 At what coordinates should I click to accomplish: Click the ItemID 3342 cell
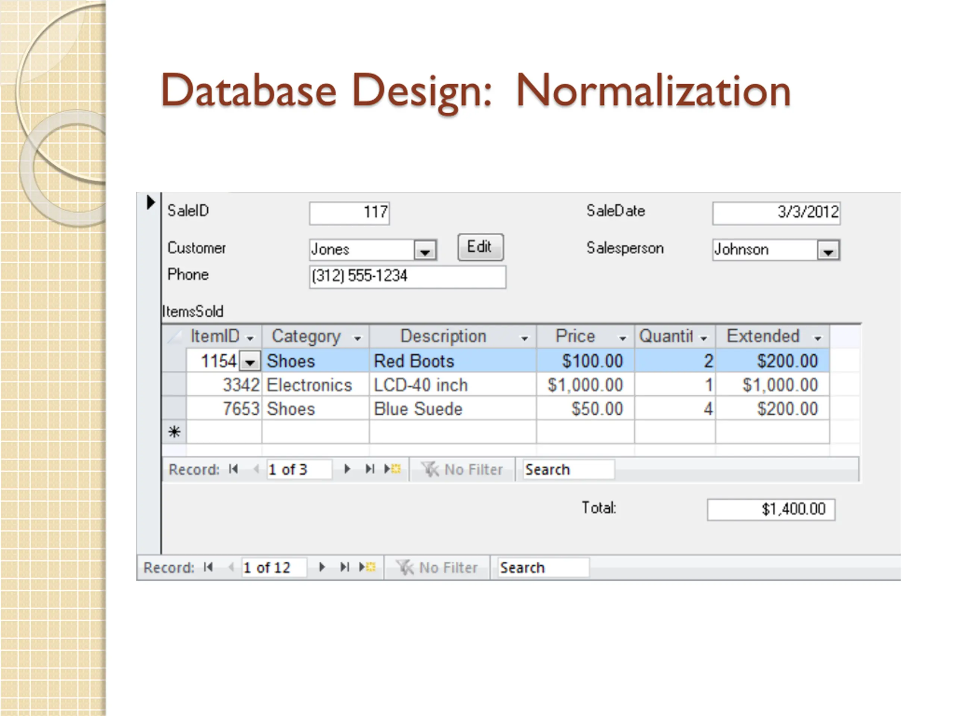click(x=224, y=384)
